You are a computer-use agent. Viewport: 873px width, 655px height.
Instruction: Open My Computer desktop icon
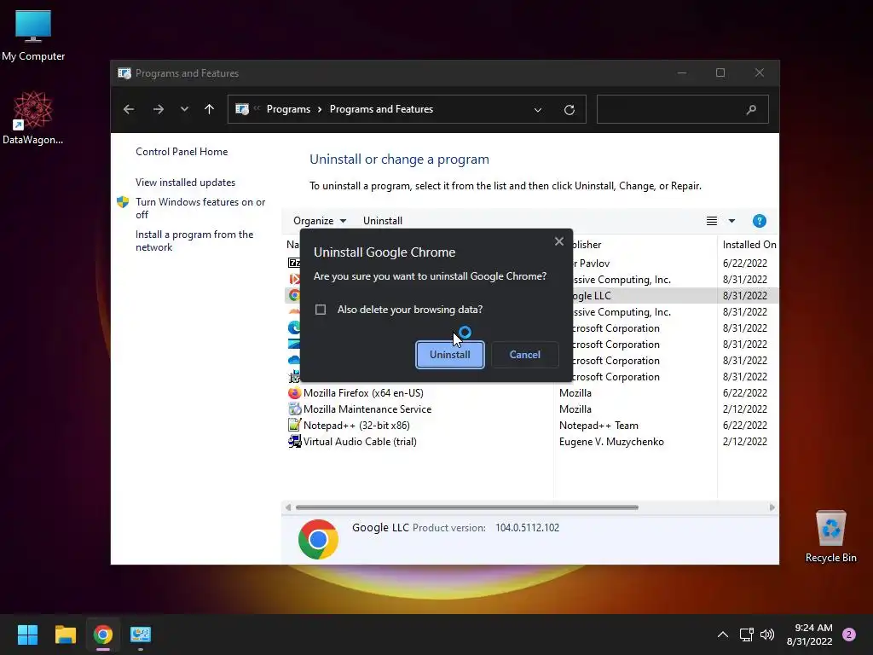click(33, 36)
